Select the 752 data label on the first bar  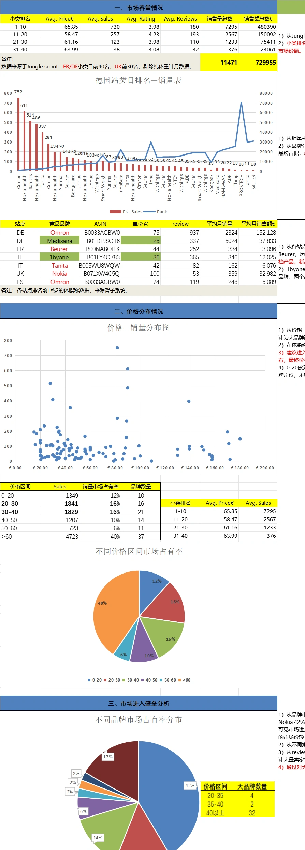[x=18, y=92]
